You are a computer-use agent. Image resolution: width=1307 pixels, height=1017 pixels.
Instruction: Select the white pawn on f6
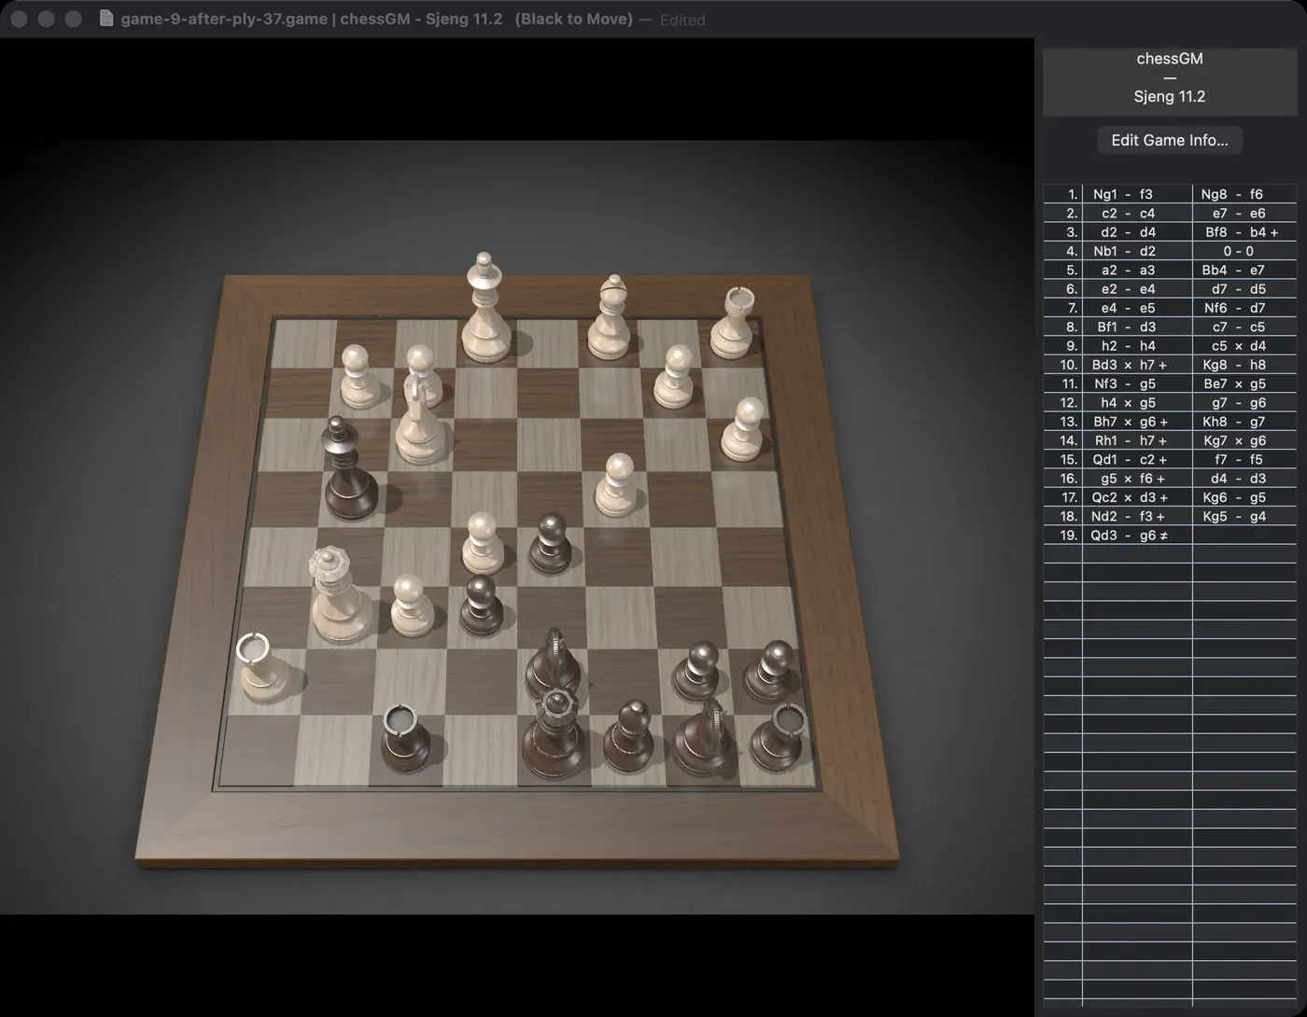[x=412, y=605]
